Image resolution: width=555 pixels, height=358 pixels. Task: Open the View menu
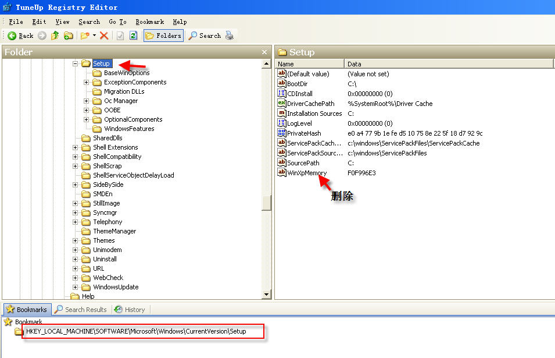point(62,22)
